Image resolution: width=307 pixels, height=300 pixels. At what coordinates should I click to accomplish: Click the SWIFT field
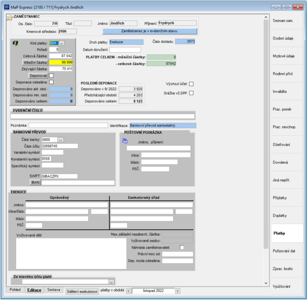click(x=59, y=176)
